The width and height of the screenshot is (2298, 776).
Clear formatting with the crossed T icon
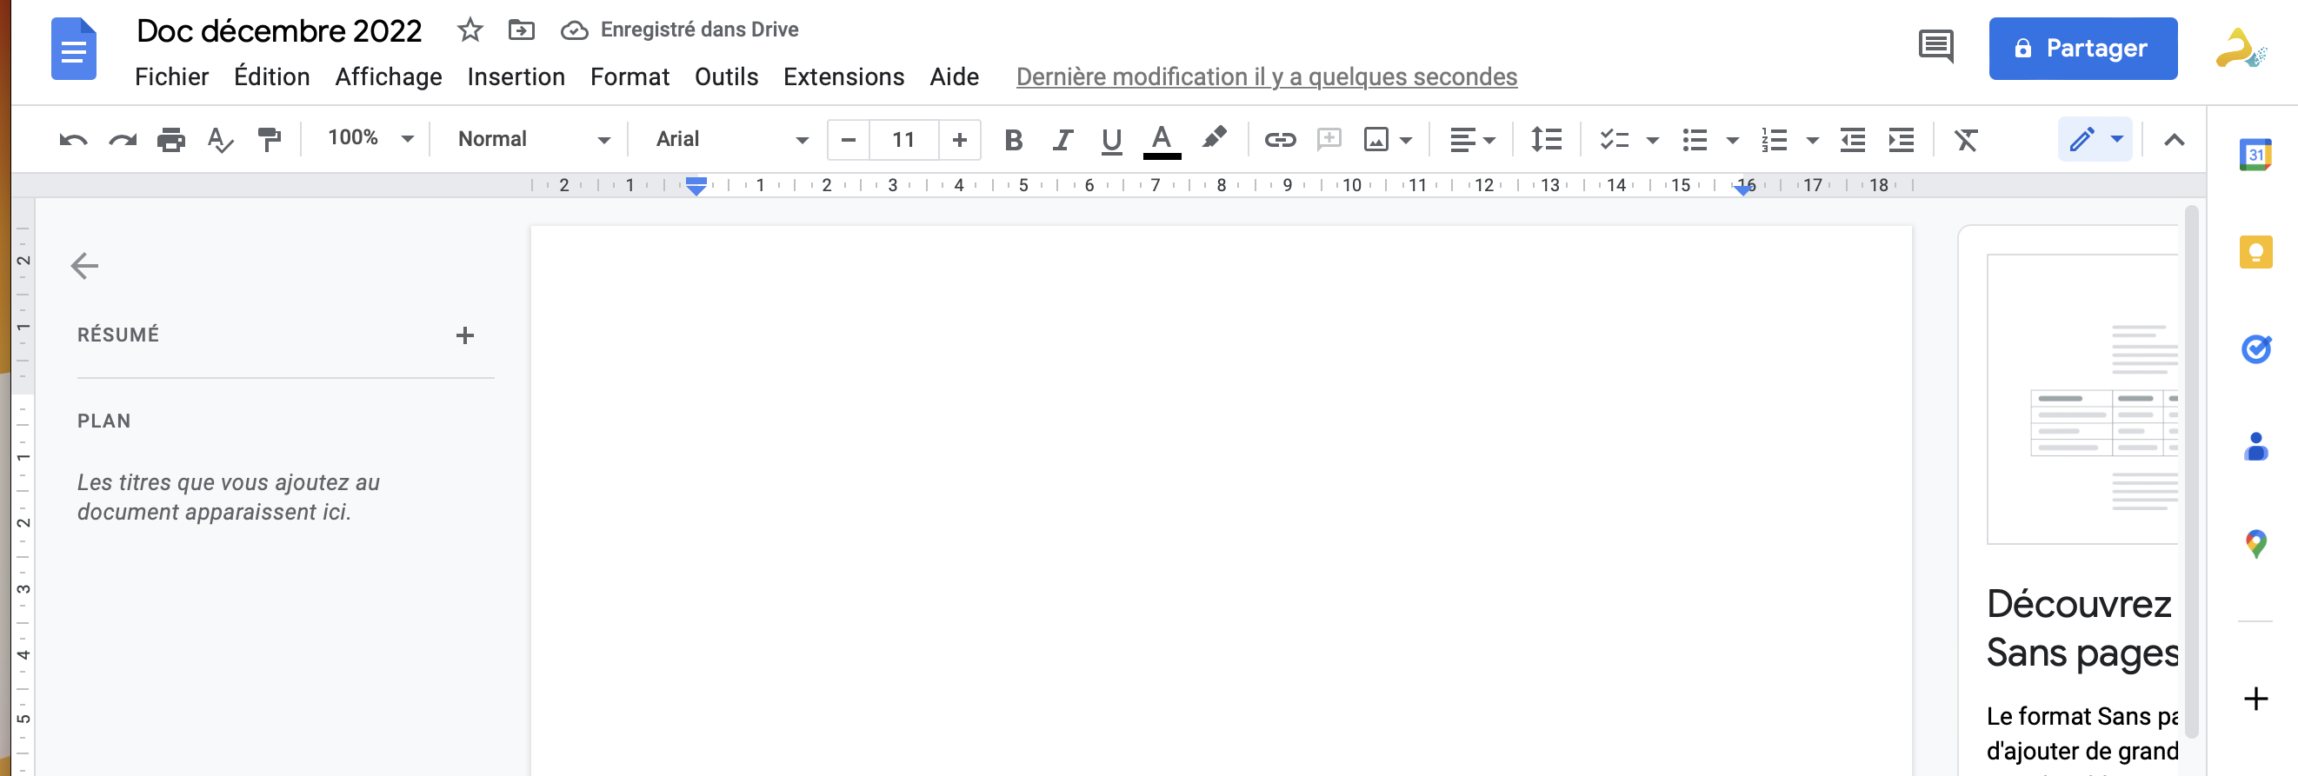click(1965, 139)
